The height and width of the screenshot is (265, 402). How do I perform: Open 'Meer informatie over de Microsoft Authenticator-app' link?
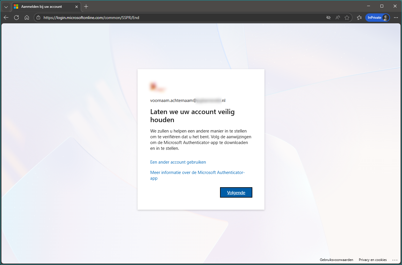(x=197, y=175)
